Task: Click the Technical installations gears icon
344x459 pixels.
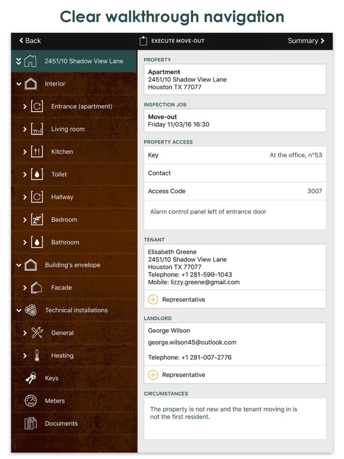Action: pos(31,310)
